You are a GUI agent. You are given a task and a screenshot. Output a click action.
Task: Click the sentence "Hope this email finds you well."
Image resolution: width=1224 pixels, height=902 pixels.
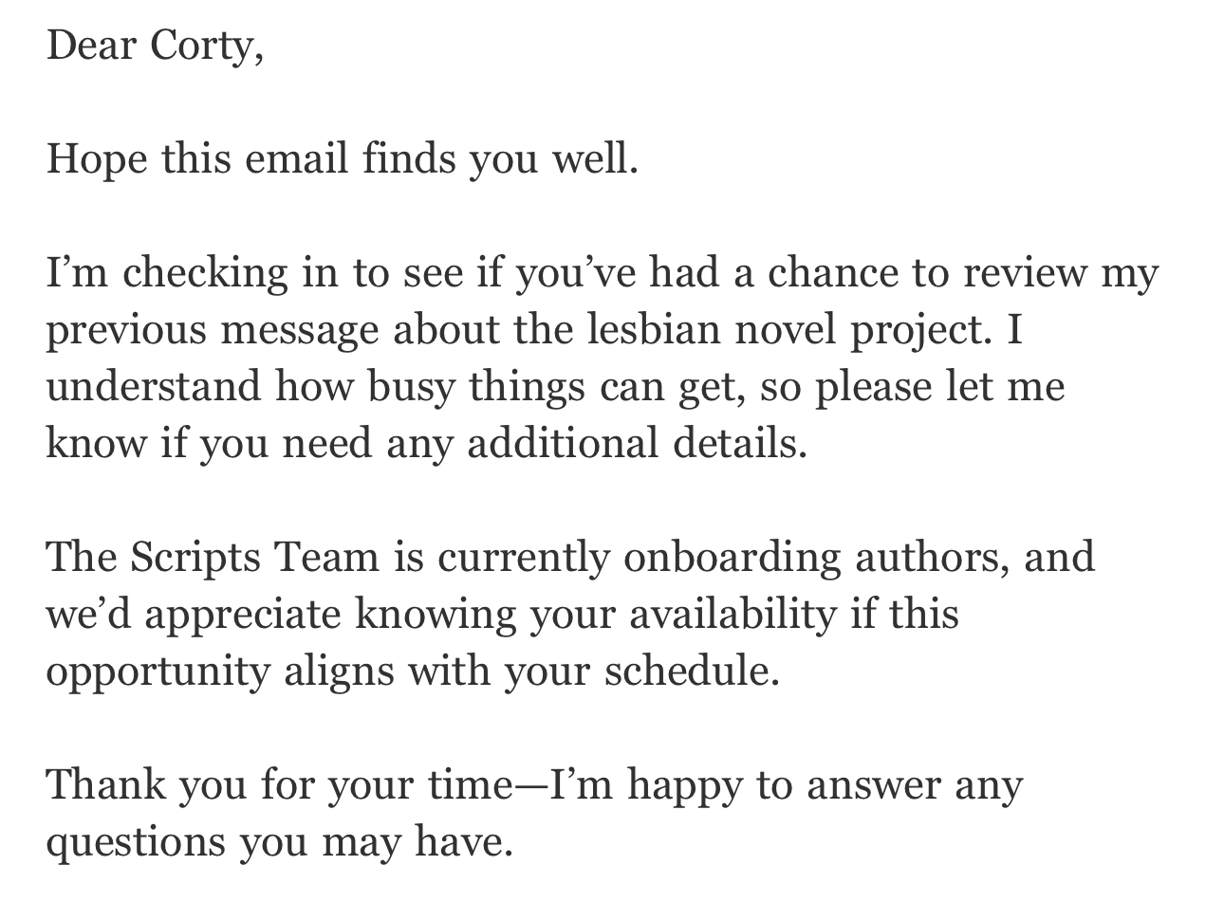click(x=343, y=158)
